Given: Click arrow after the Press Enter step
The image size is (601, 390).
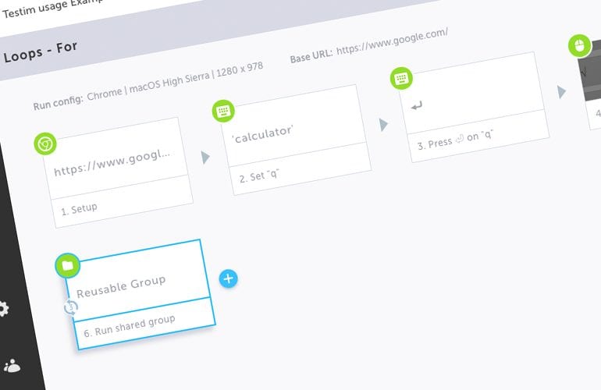Looking at the screenshot, I should click(x=561, y=92).
